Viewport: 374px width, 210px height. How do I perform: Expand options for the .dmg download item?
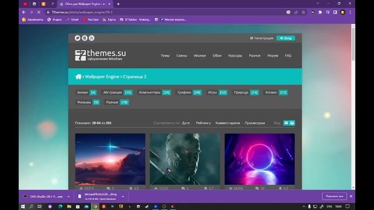click(x=123, y=197)
